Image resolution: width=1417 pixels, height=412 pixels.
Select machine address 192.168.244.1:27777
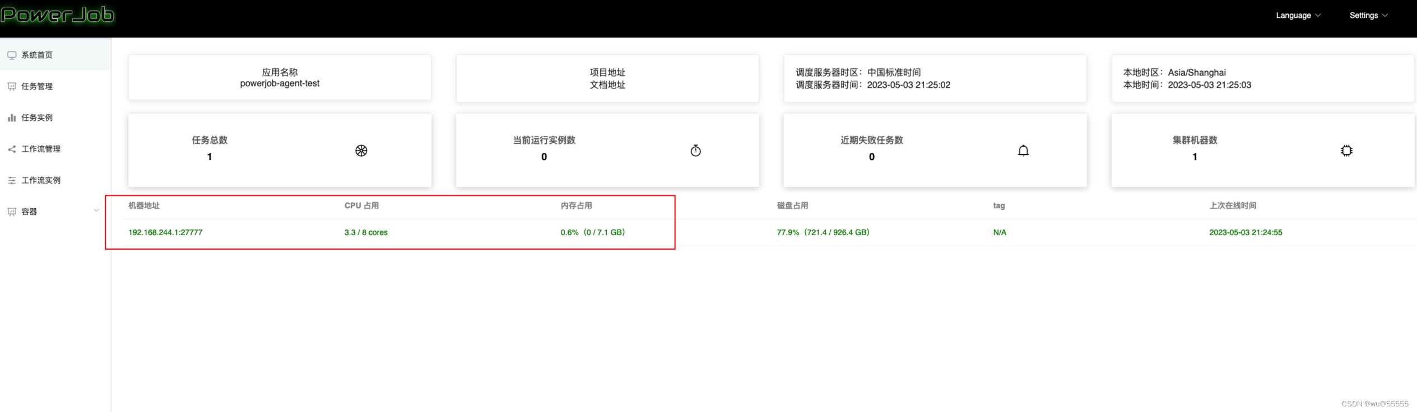point(165,232)
